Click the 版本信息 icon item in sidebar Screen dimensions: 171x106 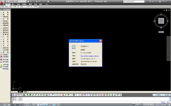coord(5,69)
